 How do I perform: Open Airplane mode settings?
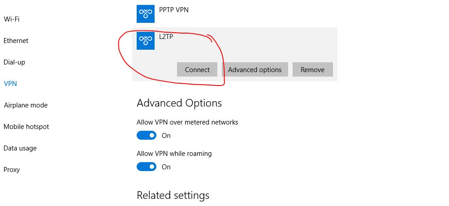26,105
